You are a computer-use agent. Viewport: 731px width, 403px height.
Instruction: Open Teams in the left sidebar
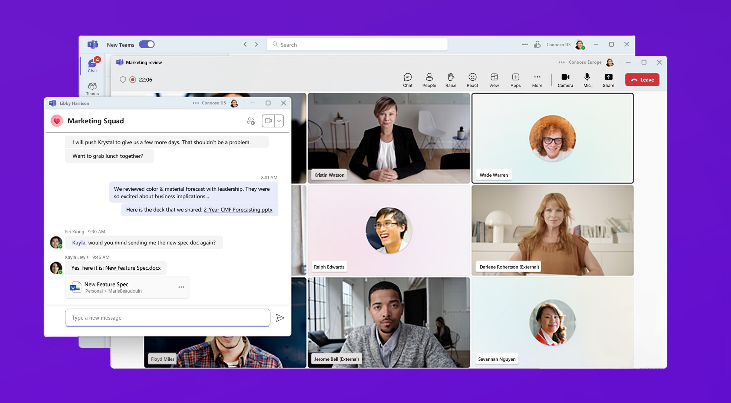click(92, 89)
